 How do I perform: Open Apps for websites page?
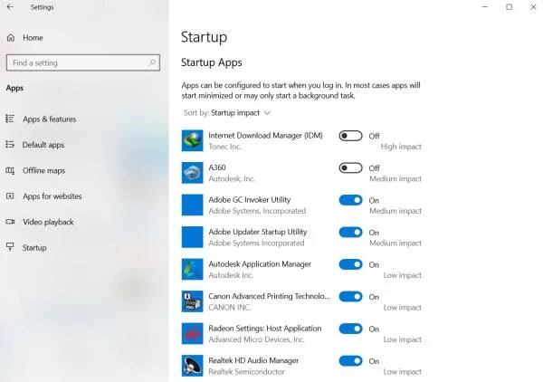click(52, 196)
